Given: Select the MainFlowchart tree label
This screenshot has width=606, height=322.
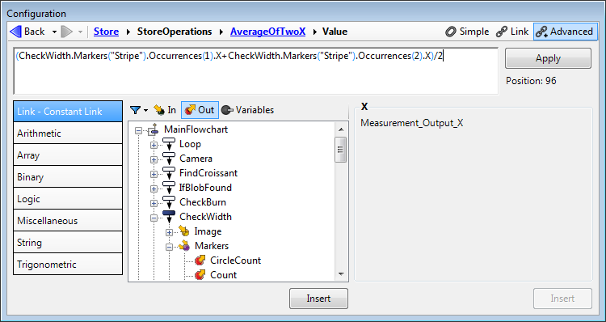Looking at the screenshot, I should 196,129.
